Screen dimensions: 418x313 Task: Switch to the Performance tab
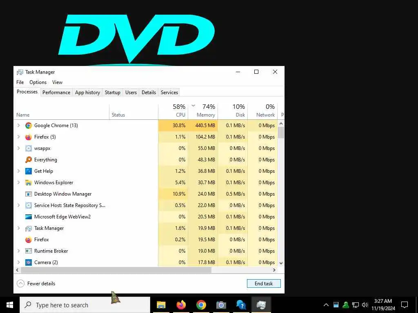56,93
